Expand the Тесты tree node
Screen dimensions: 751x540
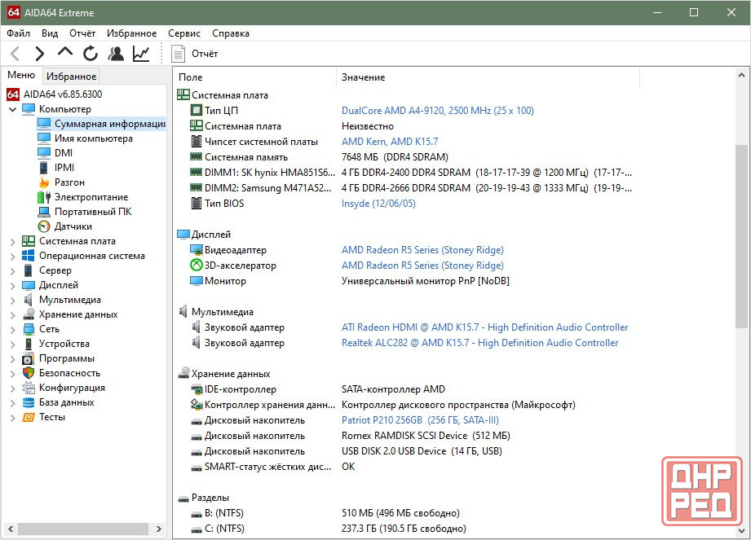12,417
